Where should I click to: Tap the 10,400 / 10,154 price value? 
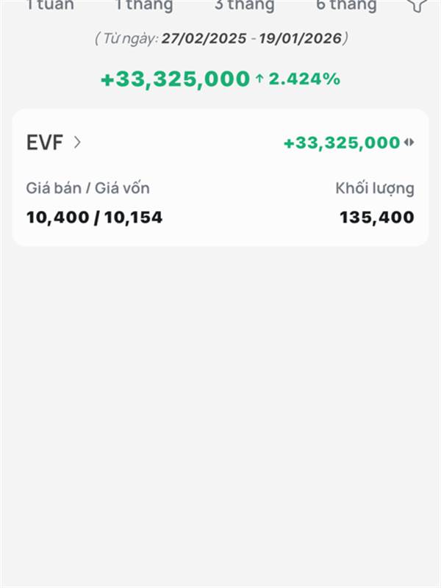click(x=94, y=218)
